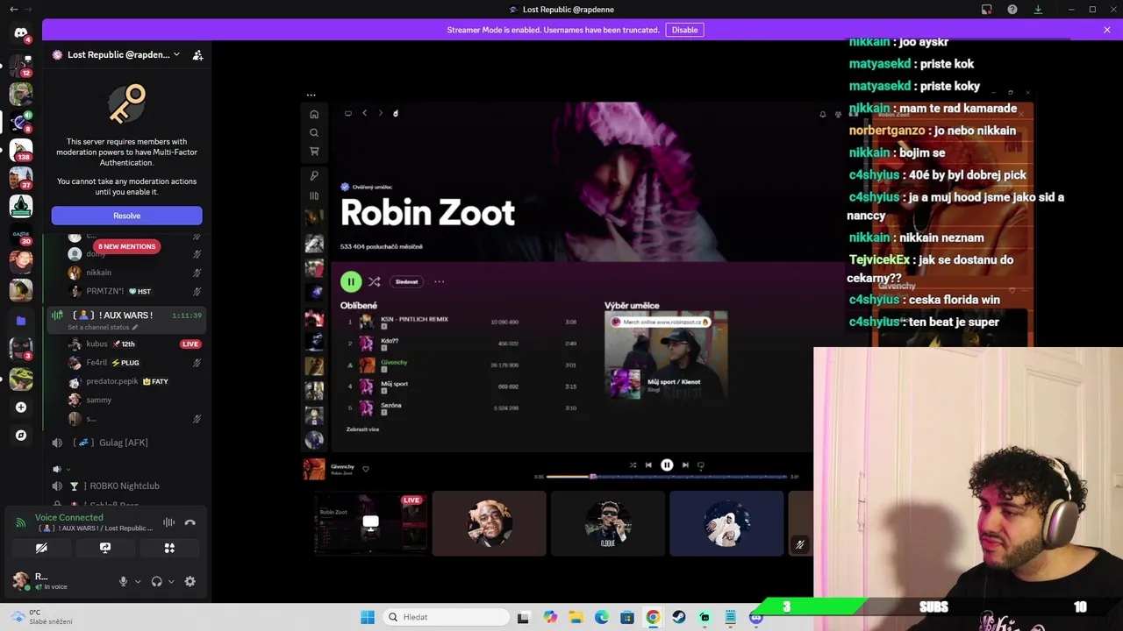Screen dimensions: 1123x631
Task: Pause playback with green artist button
Action: [x=350, y=281]
